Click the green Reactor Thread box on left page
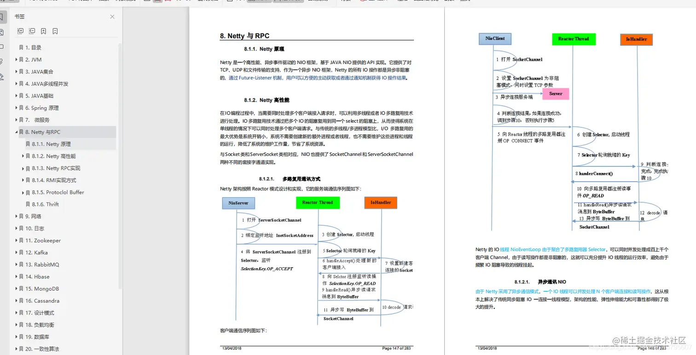Screen dimensions: 696x355 (318, 203)
